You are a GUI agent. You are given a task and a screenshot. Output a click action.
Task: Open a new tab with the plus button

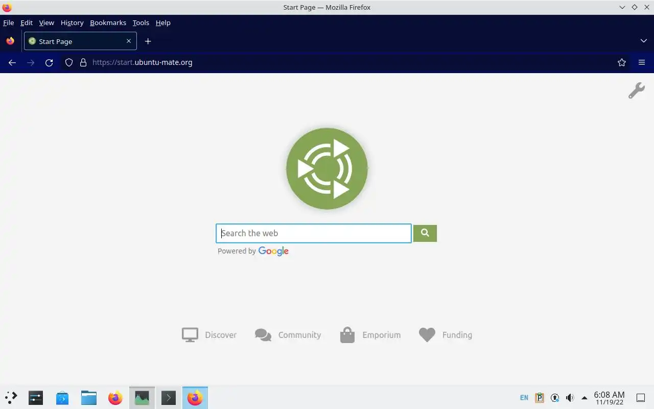(x=148, y=41)
